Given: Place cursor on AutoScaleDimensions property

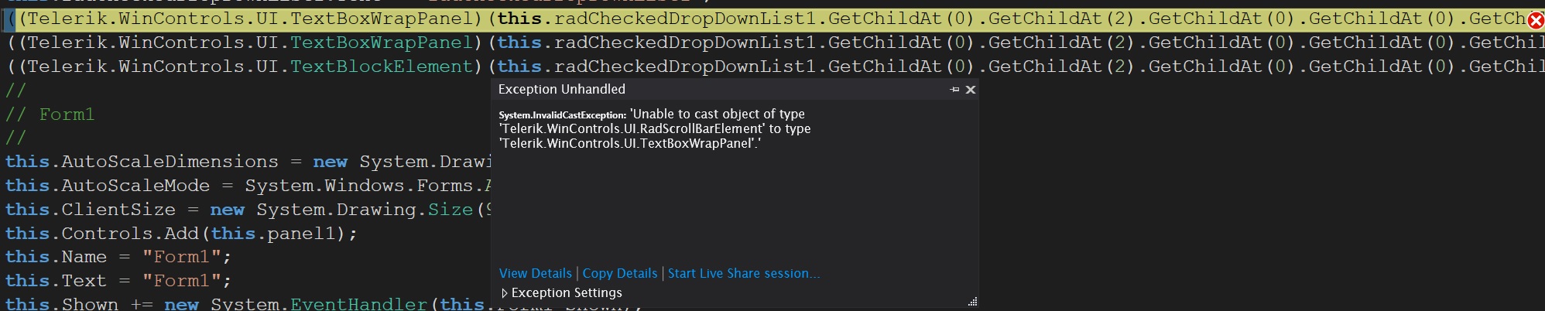Looking at the screenshot, I should point(169,162).
